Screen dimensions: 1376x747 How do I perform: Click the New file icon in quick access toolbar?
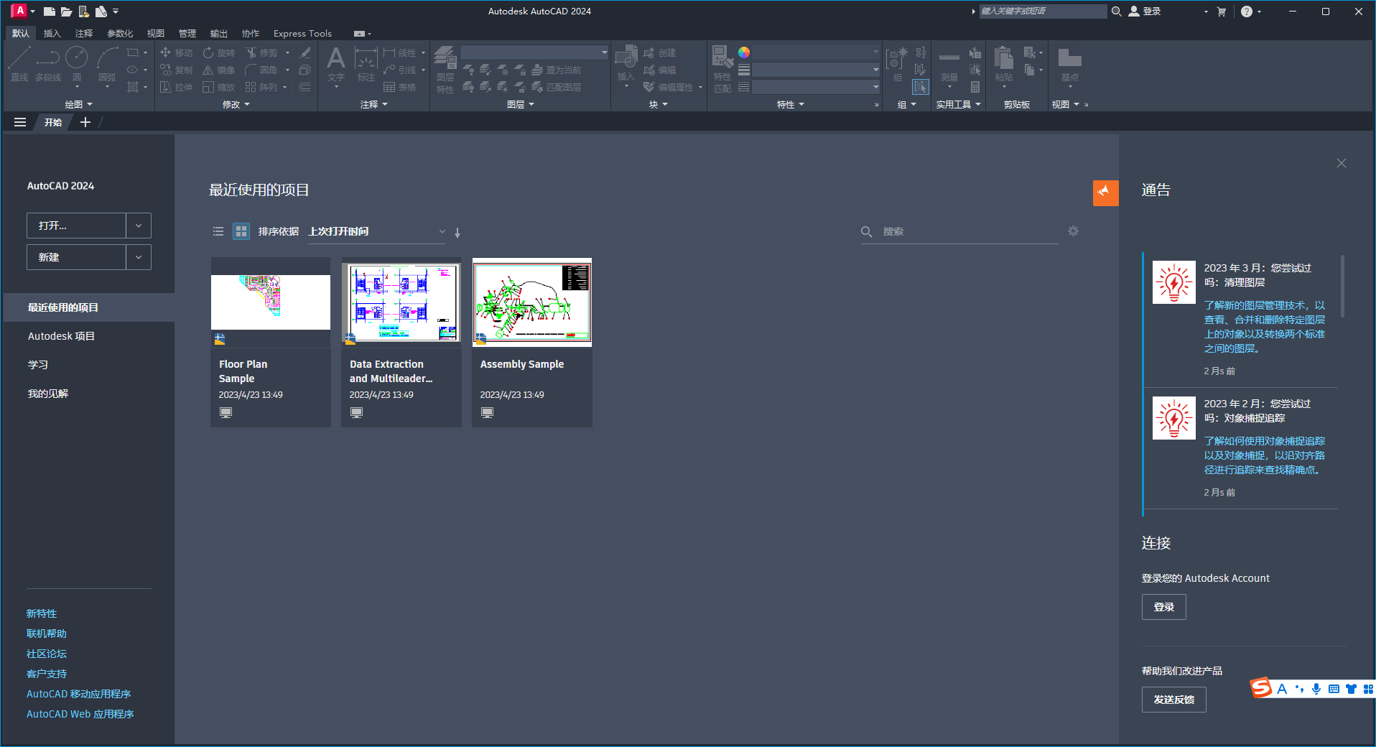(x=50, y=11)
